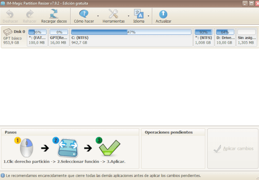Click the info icon in status bar
Image resolution: width=259 pixels, height=180 pixels.
3,176
